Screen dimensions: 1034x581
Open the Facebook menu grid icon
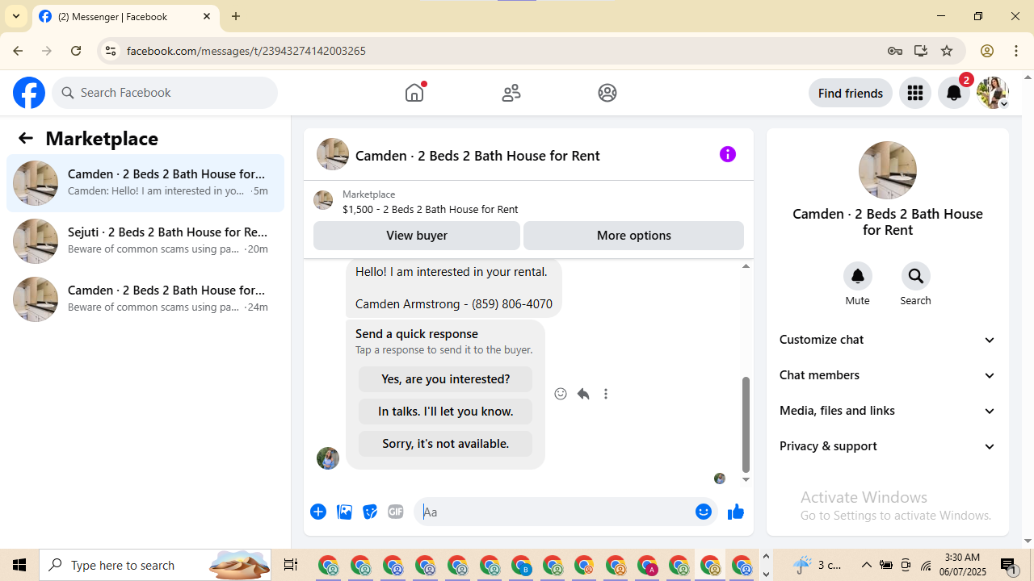[915, 93]
